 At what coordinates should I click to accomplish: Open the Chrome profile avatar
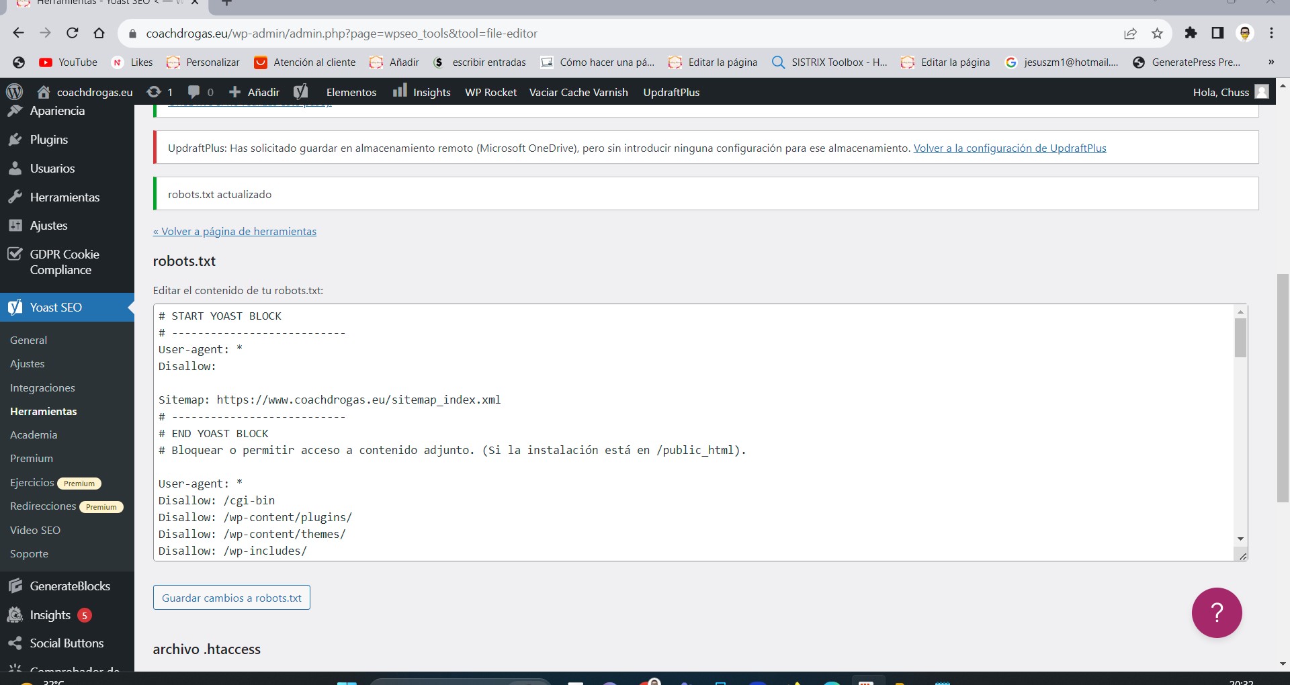[1245, 33]
